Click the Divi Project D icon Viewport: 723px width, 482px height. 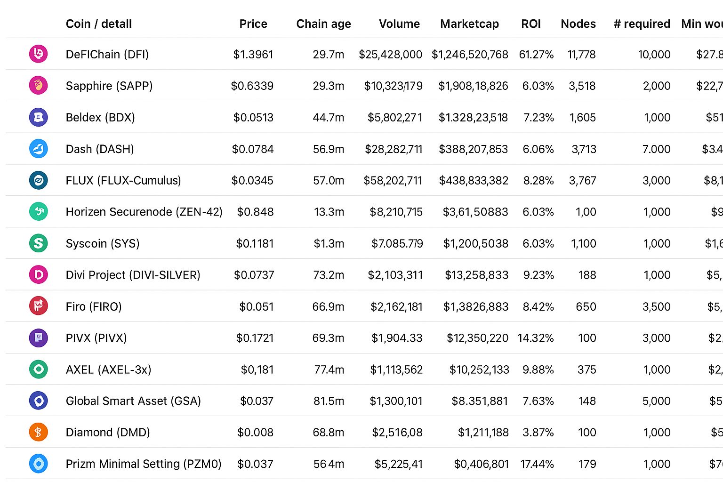(x=39, y=275)
